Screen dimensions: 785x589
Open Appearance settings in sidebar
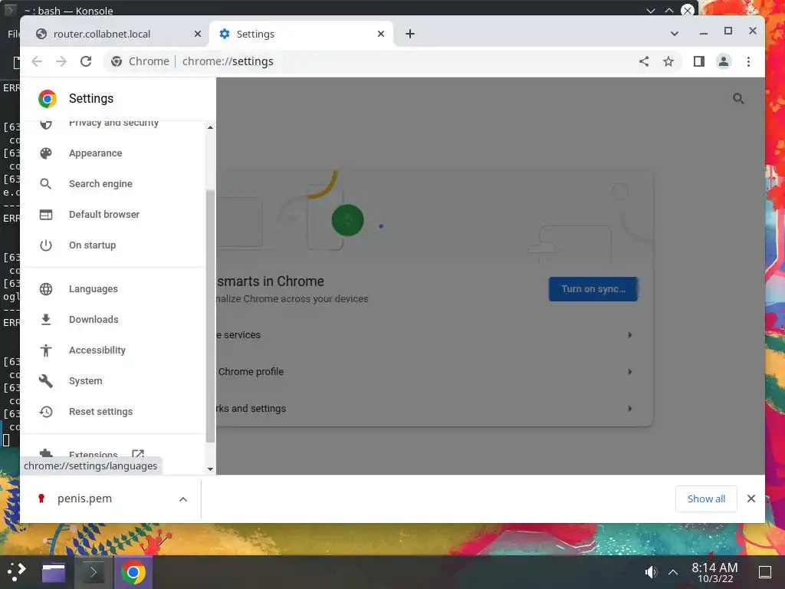tap(95, 153)
